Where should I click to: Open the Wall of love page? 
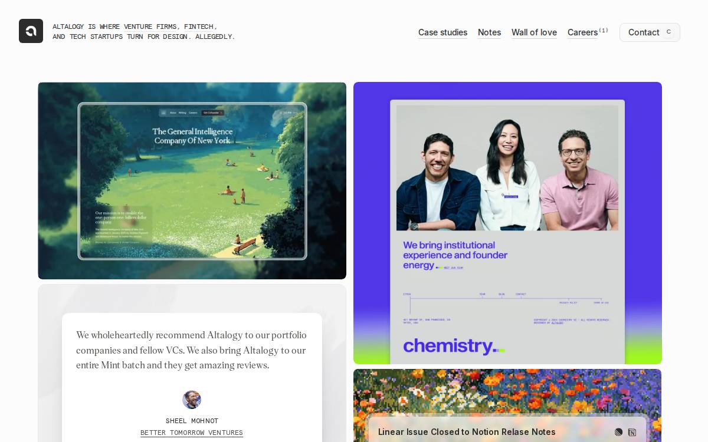(x=534, y=32)
